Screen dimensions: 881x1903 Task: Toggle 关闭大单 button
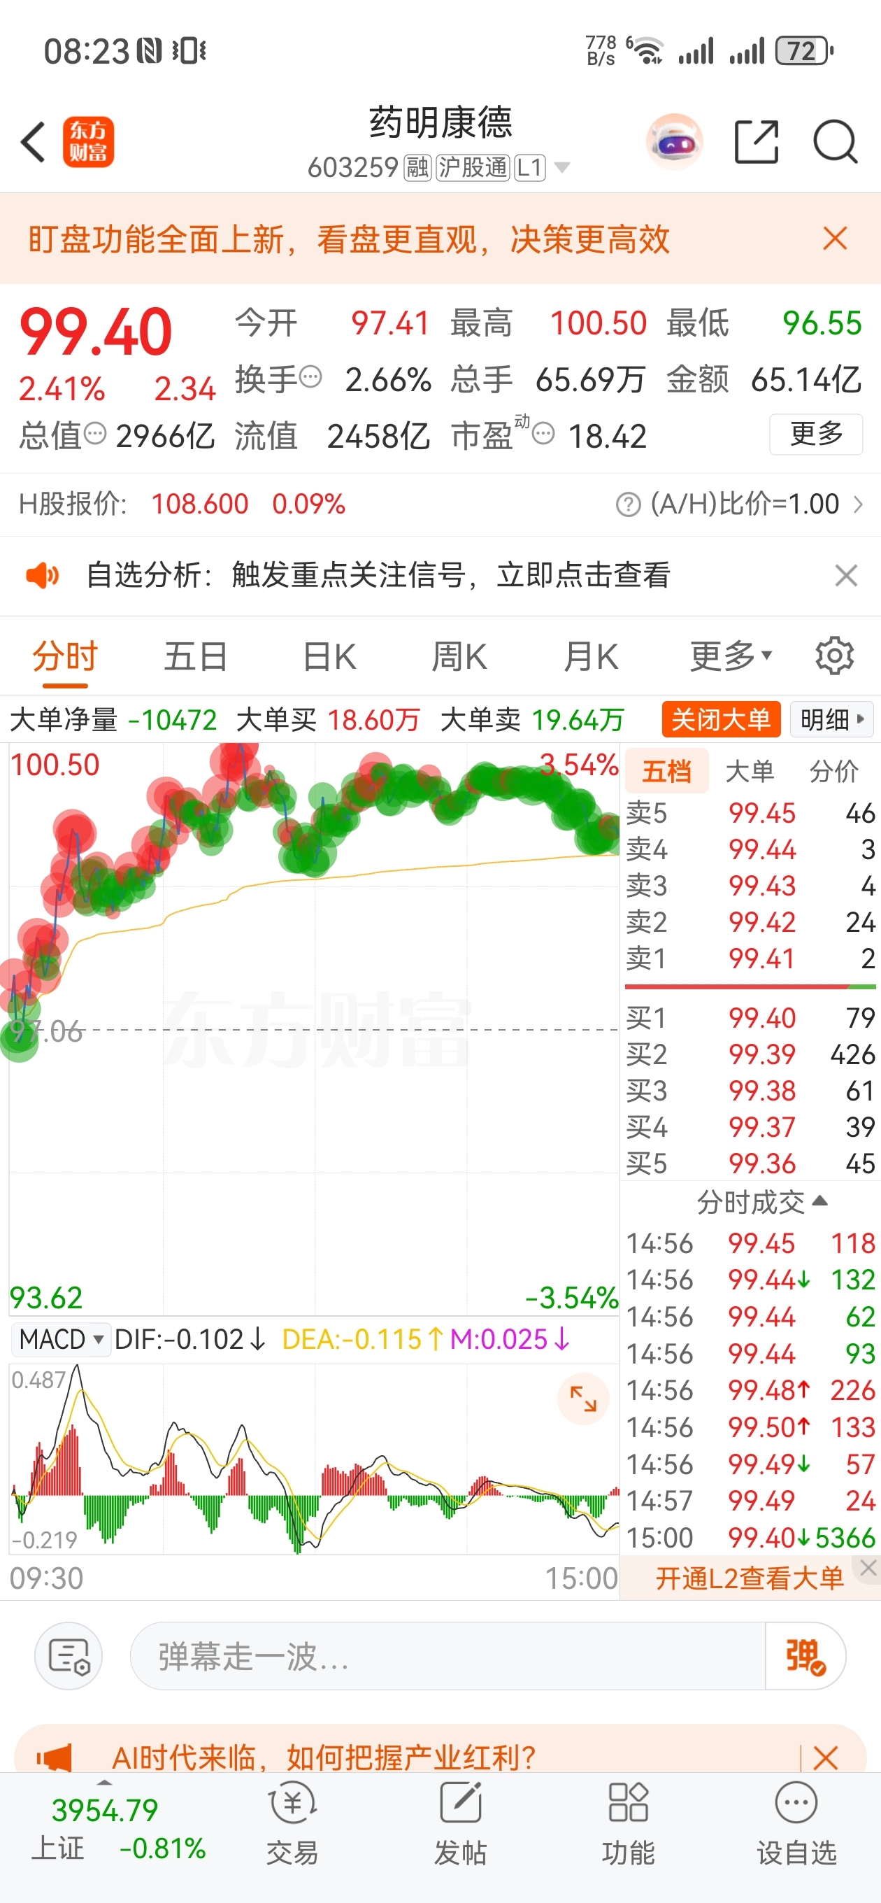tap(721, 719)
